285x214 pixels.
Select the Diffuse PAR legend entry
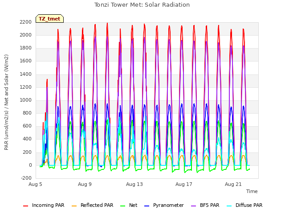click(x=244, y=205)
